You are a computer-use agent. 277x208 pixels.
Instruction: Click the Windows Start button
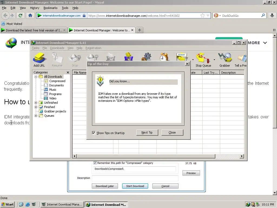tap(7, 204)
